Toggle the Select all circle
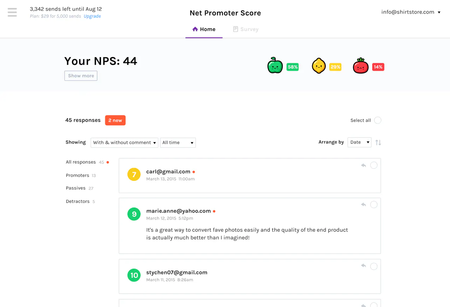The width and height of the screenshot is (450, 307). pyautogui.click(x=378, y=120)
